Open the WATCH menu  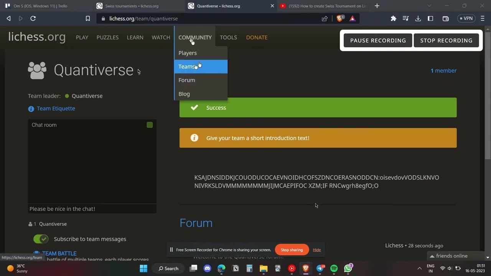tap(161, 37)
